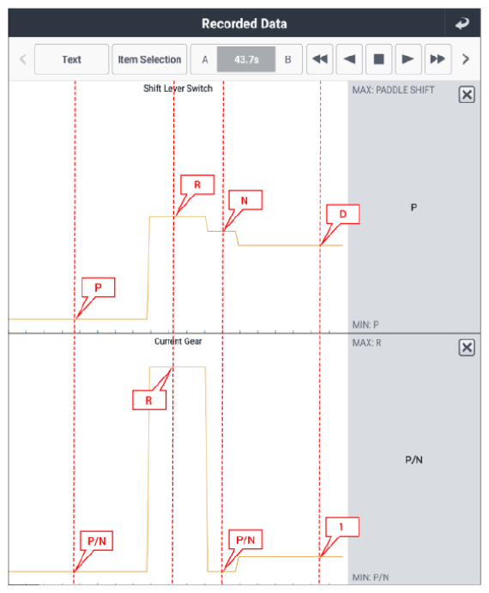The width and height of the screenshot is (489, 593).
Task: Click the MAX: R label
Action: pos(366,342)
